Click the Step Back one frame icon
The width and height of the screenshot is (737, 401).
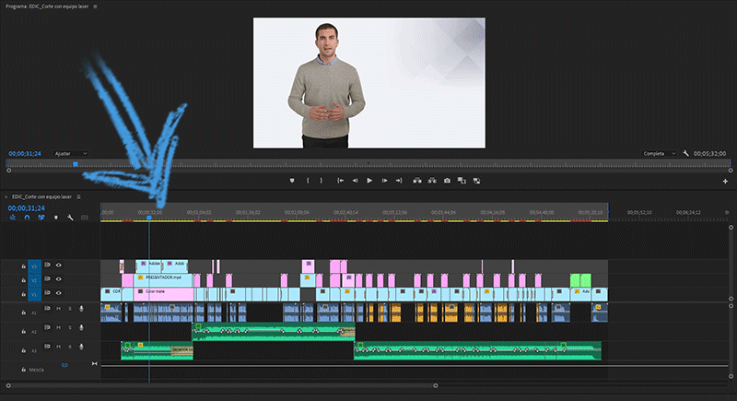(355, 181)
